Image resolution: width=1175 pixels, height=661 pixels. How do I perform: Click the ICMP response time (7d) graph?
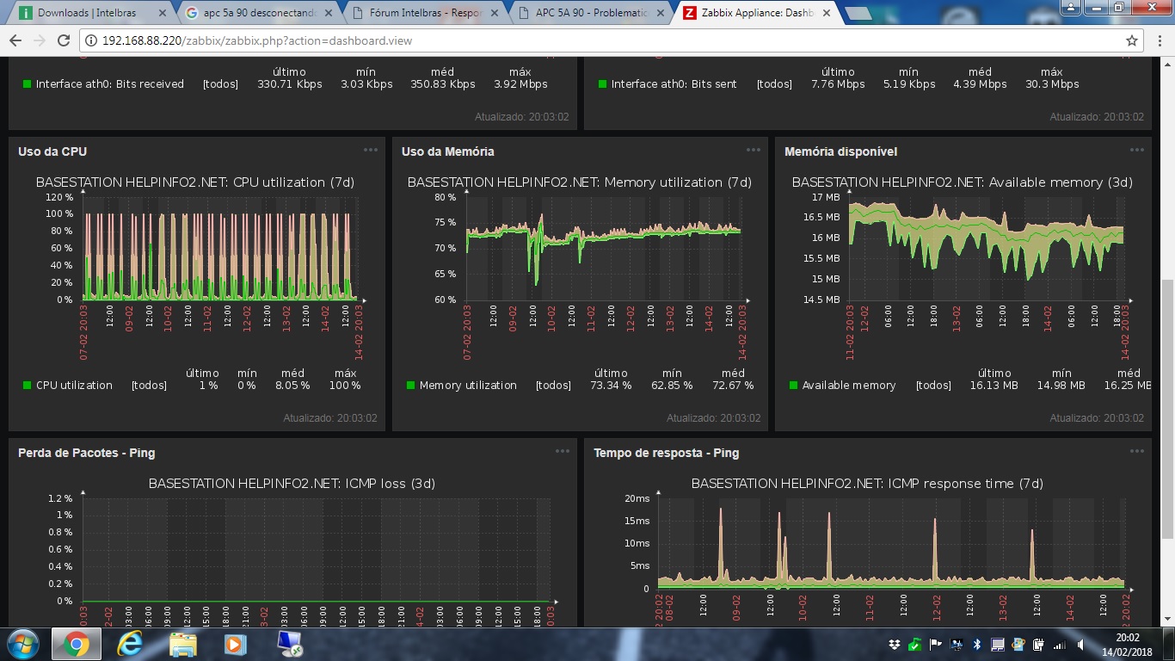(891, 543)
